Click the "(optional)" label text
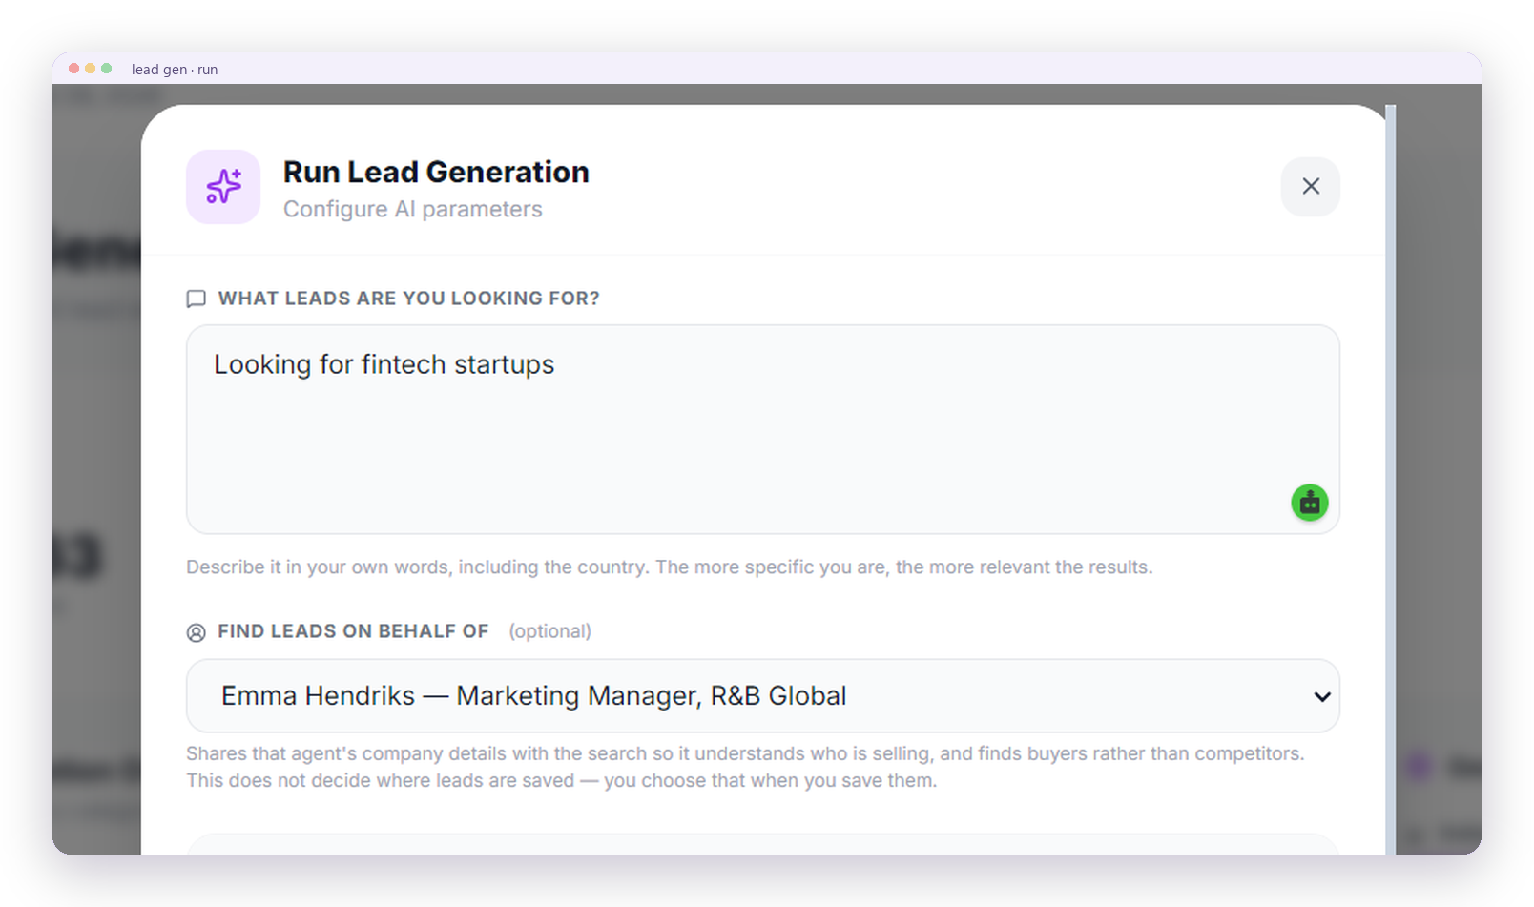The height and width of the screenshot is (907, 1534). coord(549,631)
